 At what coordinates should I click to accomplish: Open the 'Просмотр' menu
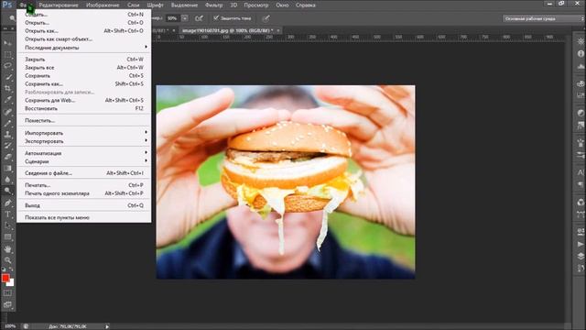[256, 5]
